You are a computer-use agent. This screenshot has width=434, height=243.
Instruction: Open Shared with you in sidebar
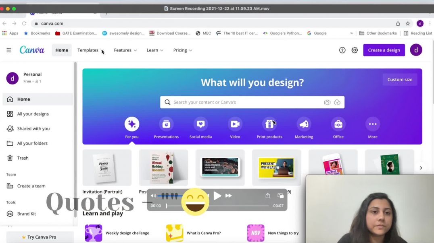(38, 128)
